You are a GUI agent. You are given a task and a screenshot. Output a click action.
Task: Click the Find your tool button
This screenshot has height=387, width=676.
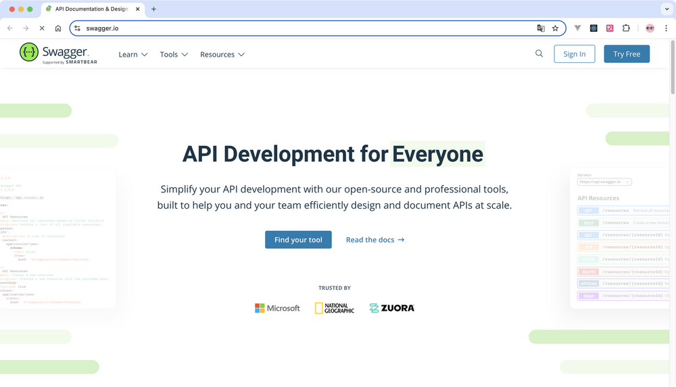pyautogui.click(x=298, y=240)
